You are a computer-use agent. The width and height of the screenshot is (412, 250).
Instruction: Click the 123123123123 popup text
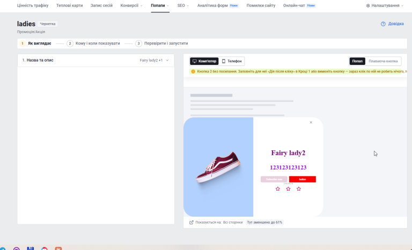click(288, 167)
